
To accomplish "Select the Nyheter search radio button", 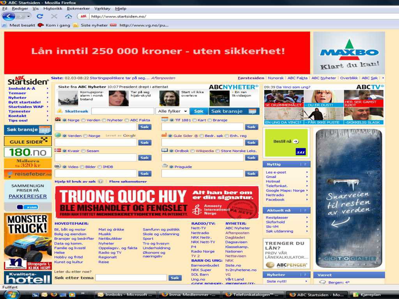I will (x=104, y=120).
